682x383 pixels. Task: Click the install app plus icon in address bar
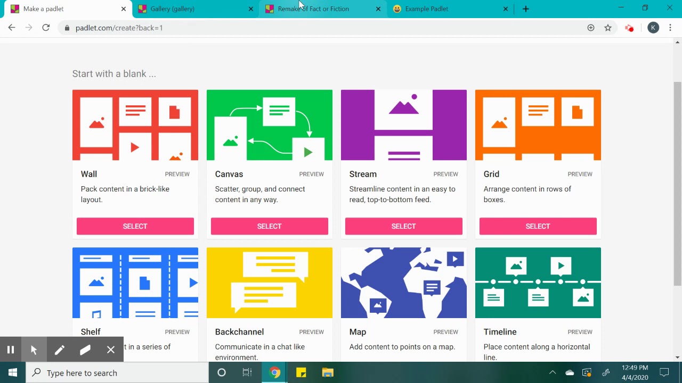[591, 28]
